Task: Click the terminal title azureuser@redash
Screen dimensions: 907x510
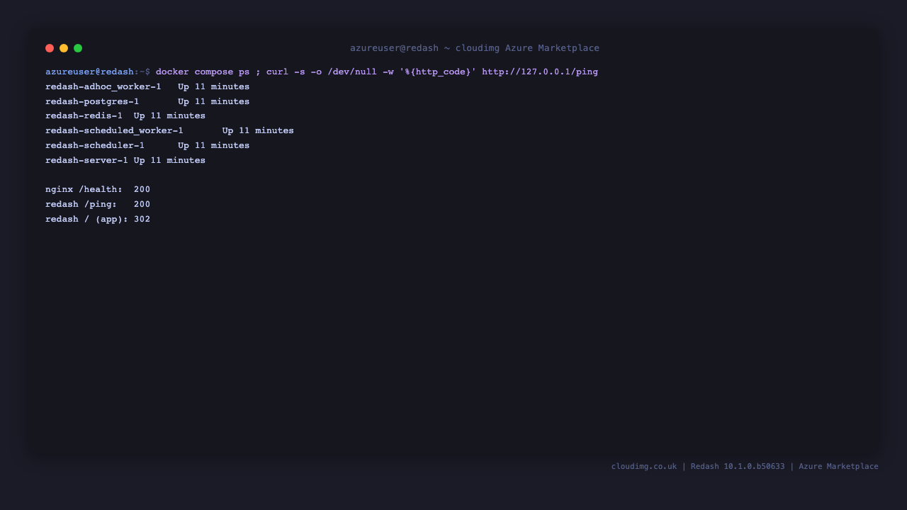Action: click(395, 48)
